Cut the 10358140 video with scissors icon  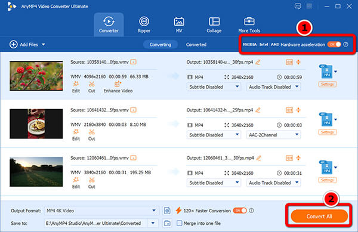click(91, 87)
